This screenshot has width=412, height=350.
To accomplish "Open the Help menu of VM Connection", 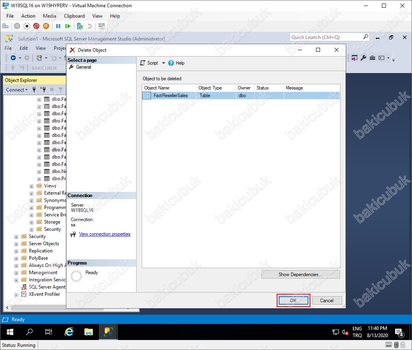I will [115, 16].
